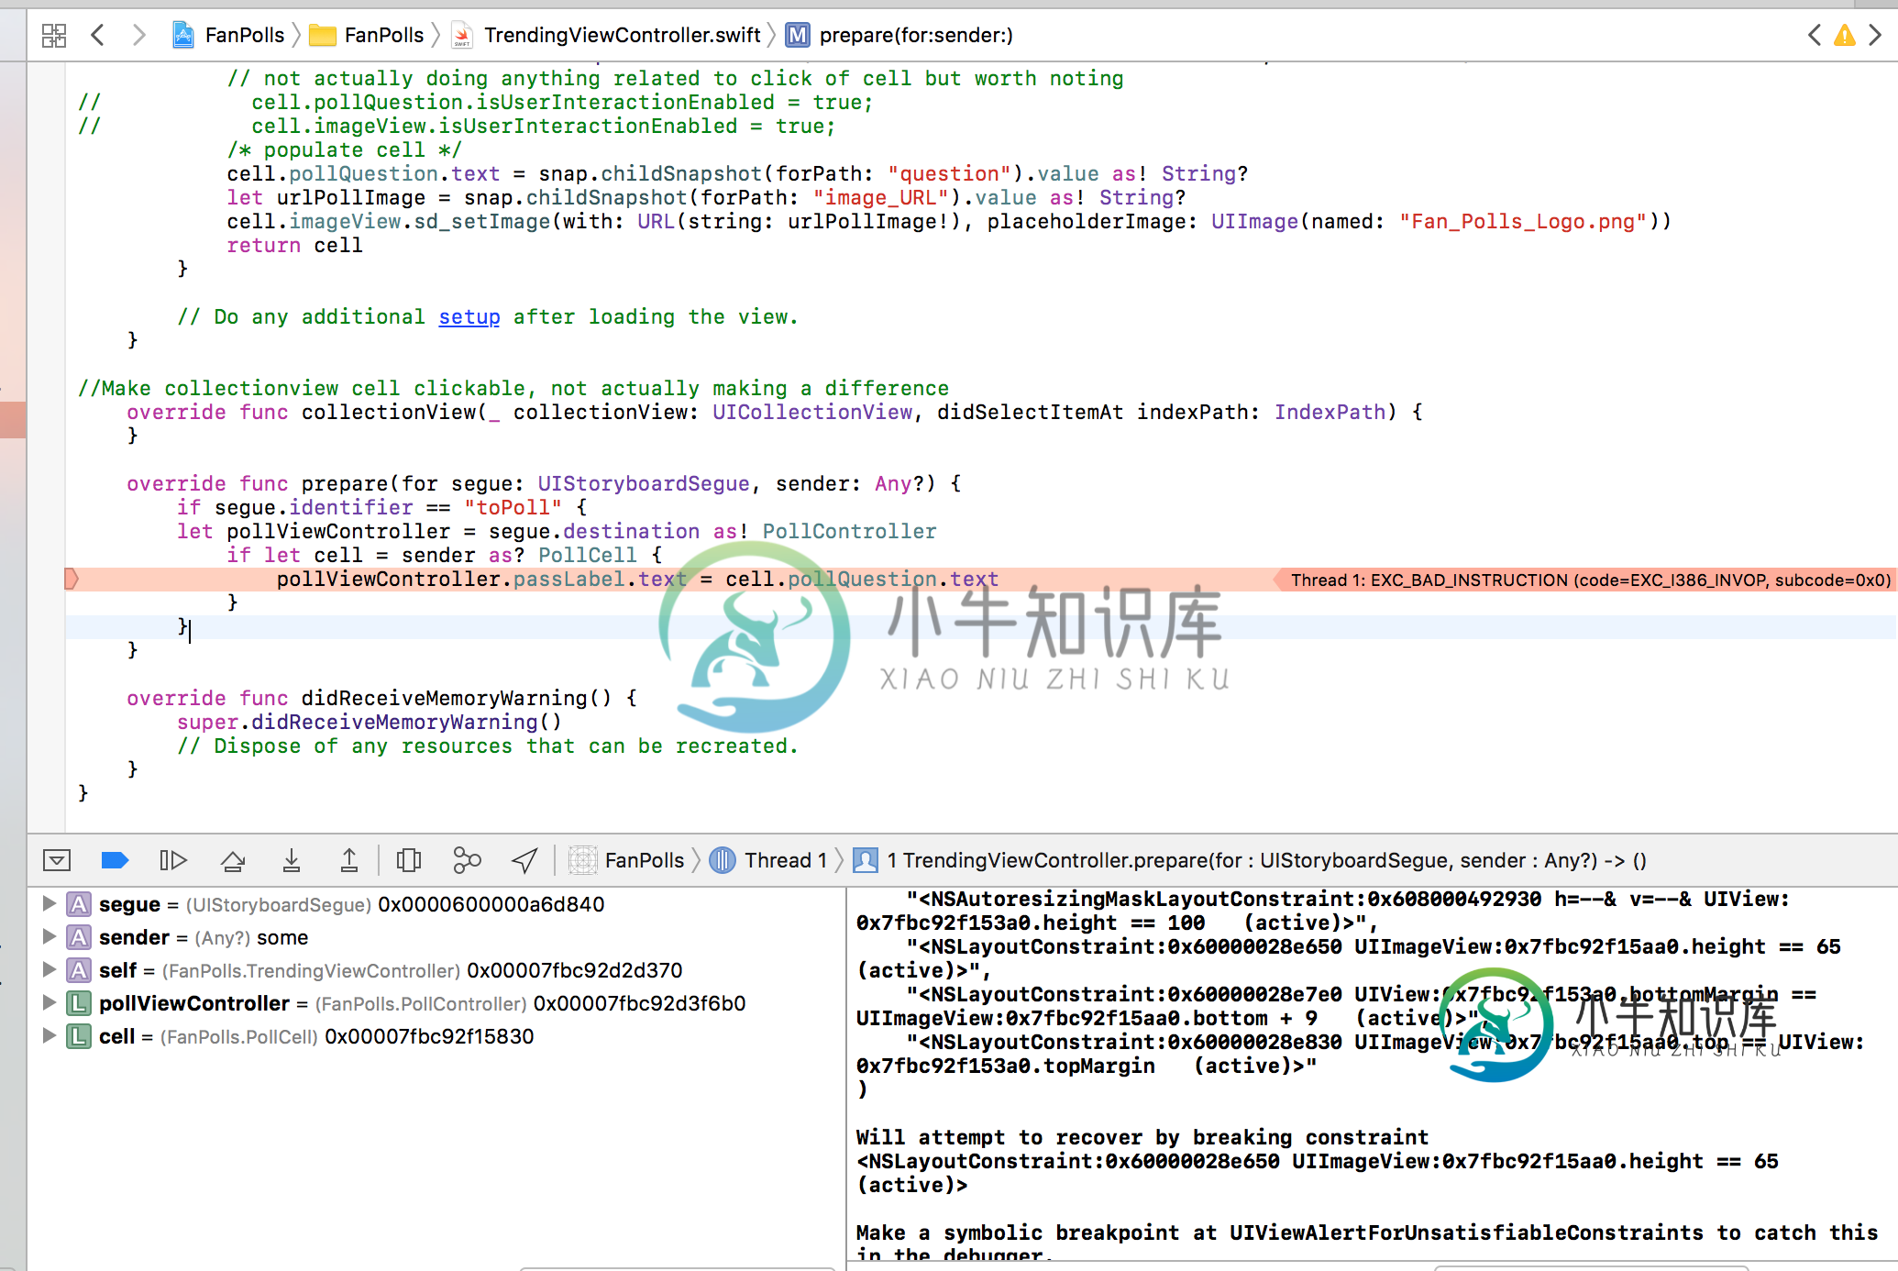Click Simulate Location arrow icon
This screenshot has width=1898, height=1271.
click(x=524, y=860)
